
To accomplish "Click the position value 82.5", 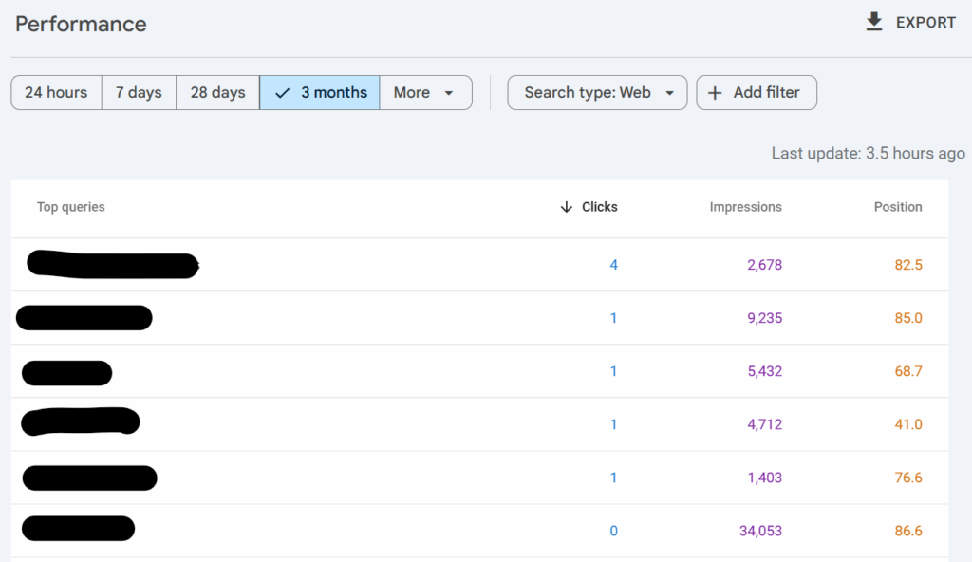I will pyautogui.click(x=908, y=265).
